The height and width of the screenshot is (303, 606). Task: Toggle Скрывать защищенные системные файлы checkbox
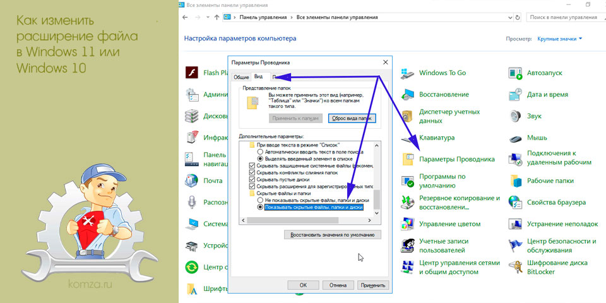click(x=252, y=166)
